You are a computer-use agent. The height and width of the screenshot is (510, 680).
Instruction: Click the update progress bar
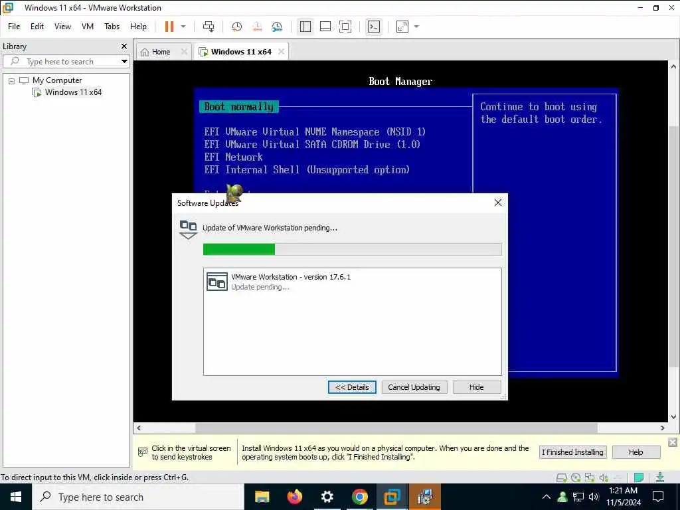point(352,250)
